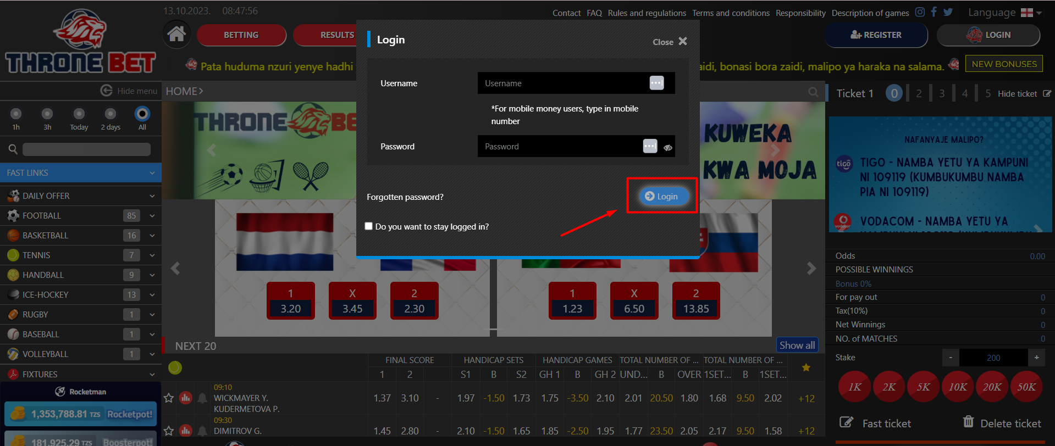Screen dimensions: 1055x446
Task: Toggle password visibility eye icon
Action: (667, 147)
